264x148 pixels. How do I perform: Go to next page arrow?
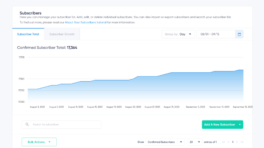click(x=237, y=142)
